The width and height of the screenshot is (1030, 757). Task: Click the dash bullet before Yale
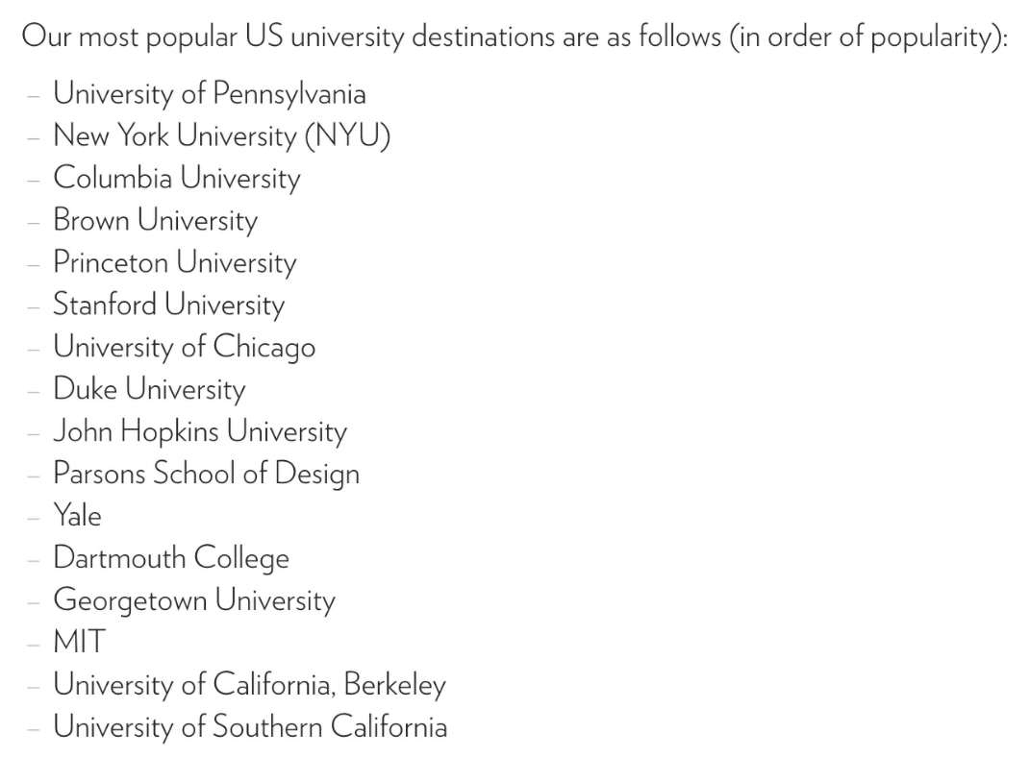(x=34, y=518)
